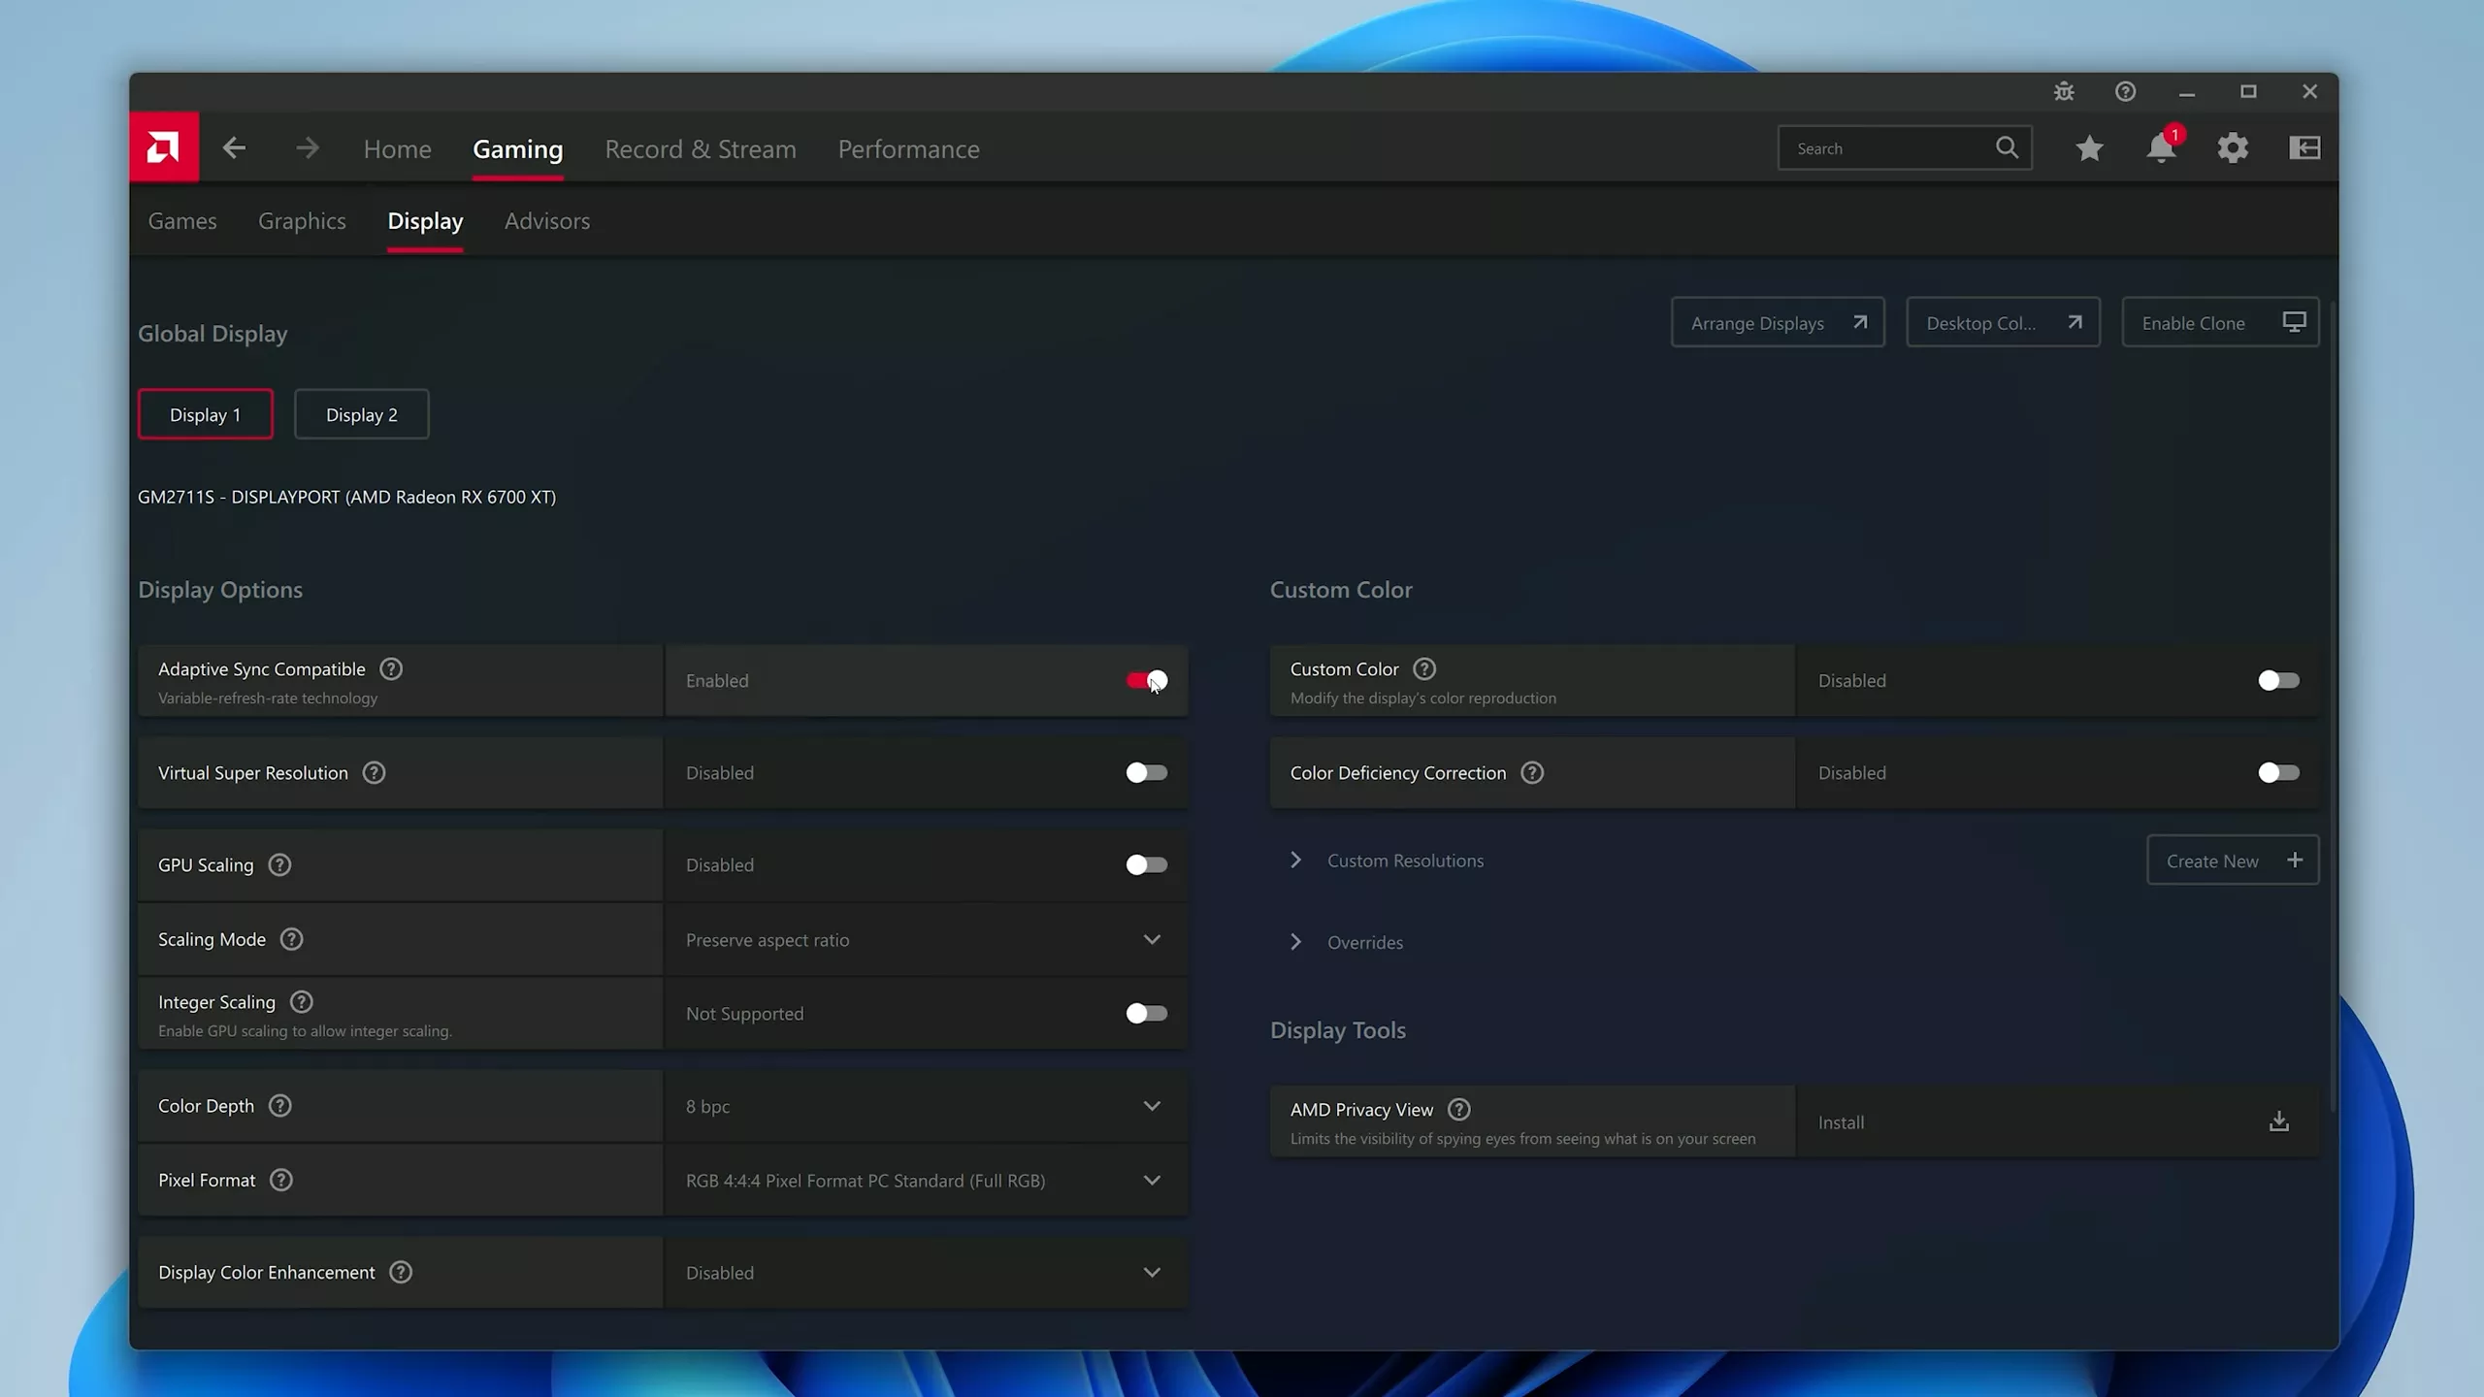2484x1397 pixels.
Task: Show help for Virtual Super Resolution
Action: 374,772
